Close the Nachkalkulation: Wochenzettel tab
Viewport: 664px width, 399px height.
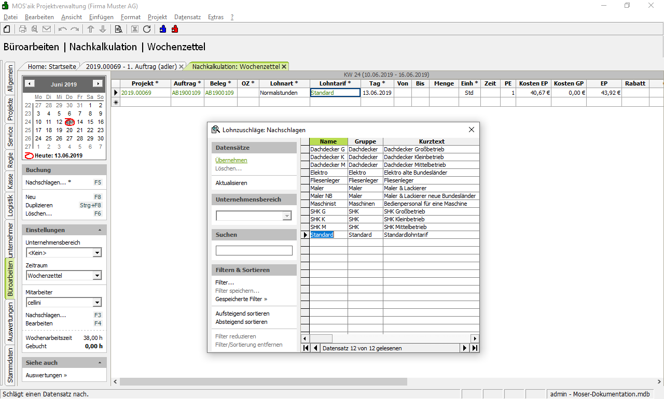[x=284, y=66]
